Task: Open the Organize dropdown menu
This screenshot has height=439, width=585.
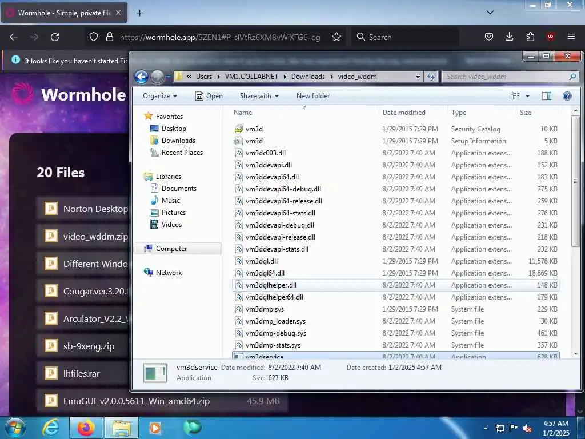Action: coord(160,96)
